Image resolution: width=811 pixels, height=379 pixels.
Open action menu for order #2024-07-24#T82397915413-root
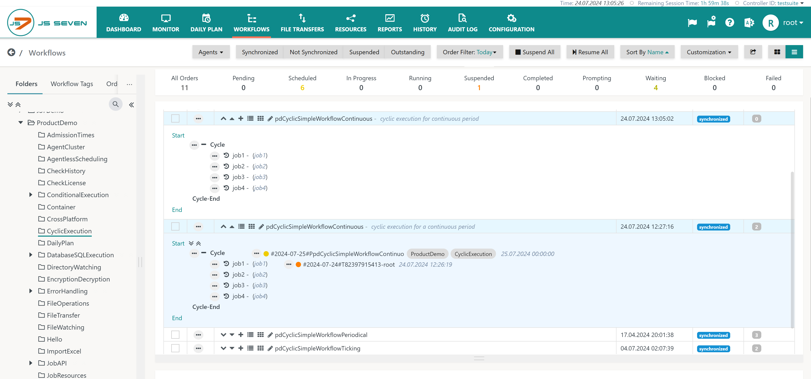pos(288,265)
